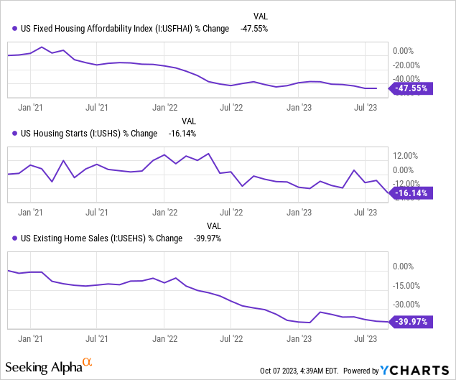Click the -16.14% purple value flag
The image size is (456, 380).
[x=409, y=193]
